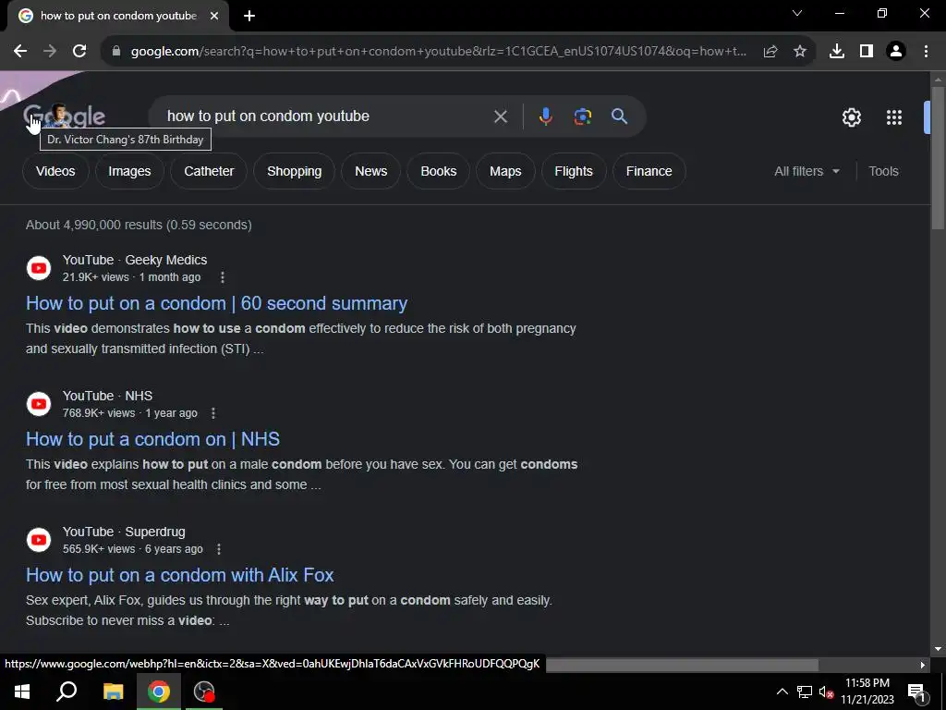Open more options for Superdrug result
The width and height of the screenshot is (946, 710).
pyautogui.click(x=219, y=549)
